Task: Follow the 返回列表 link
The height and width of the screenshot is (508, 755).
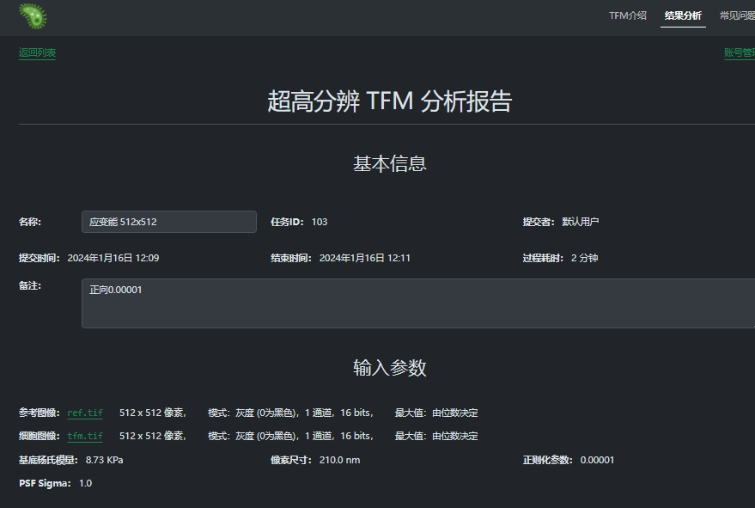Action: point(37,52)
